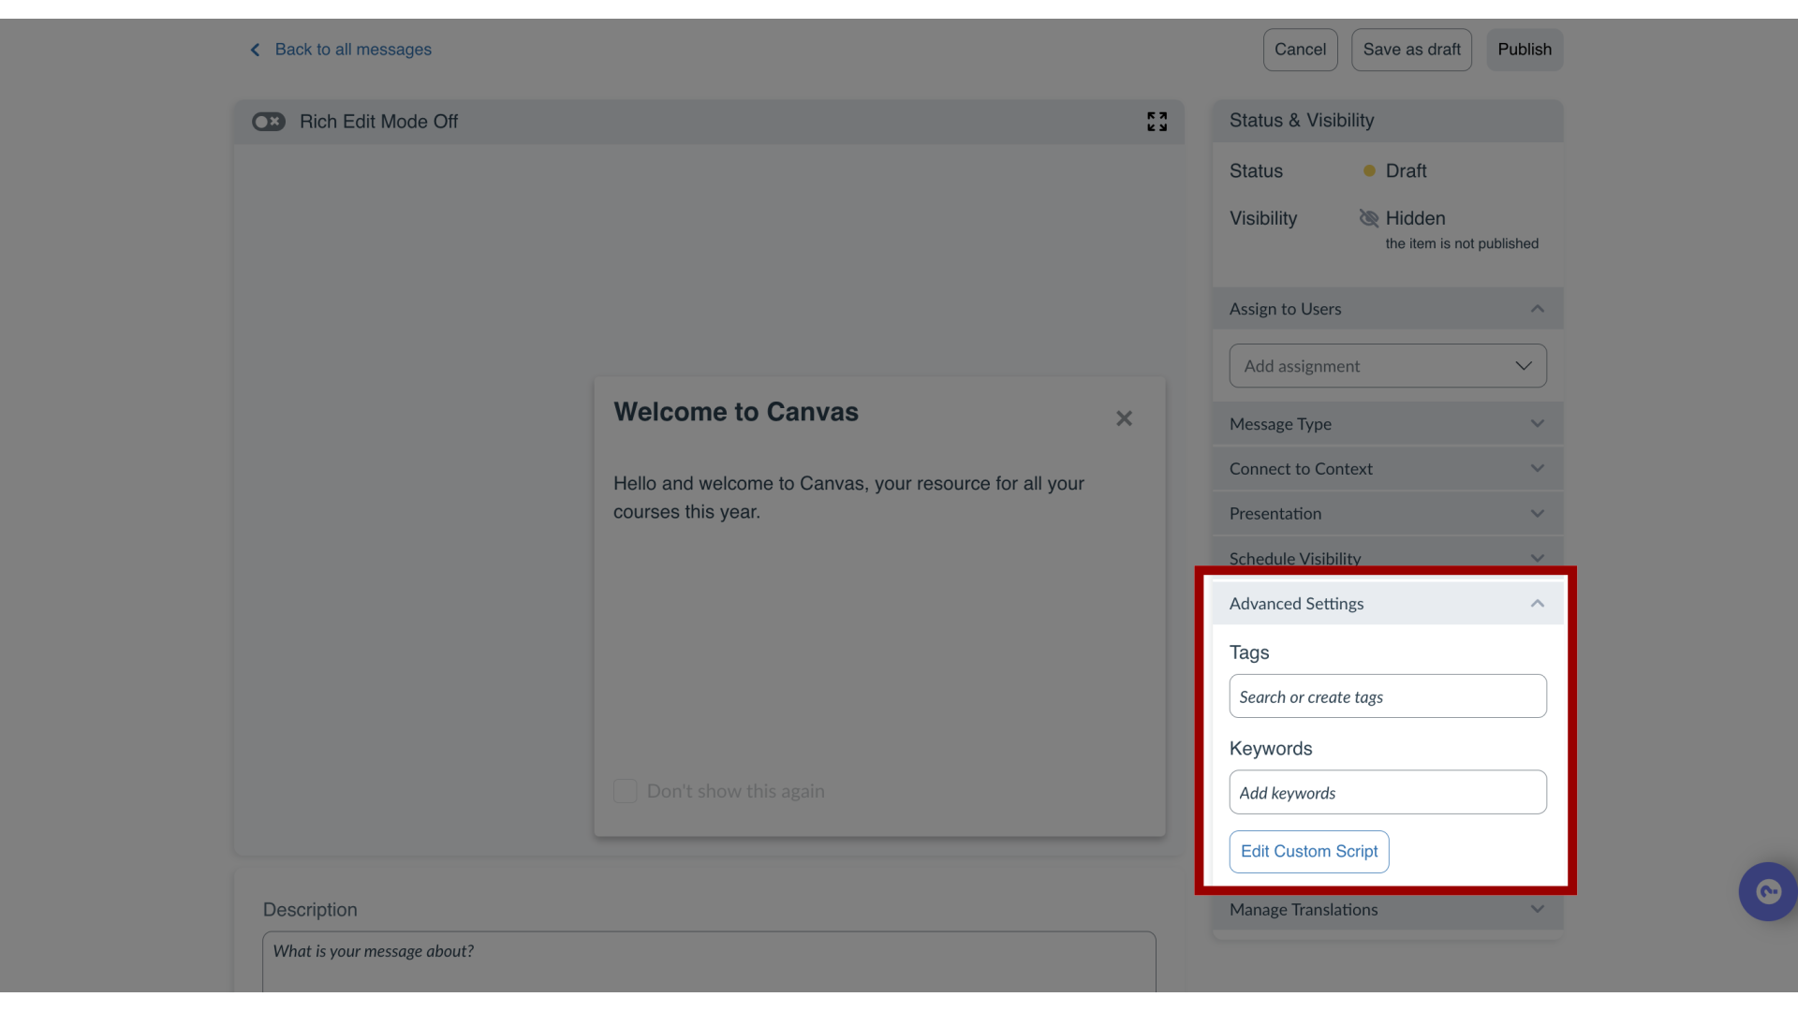Click the Tags label
Viewport: 1798px width, 1011px height.
[1249, 652]
